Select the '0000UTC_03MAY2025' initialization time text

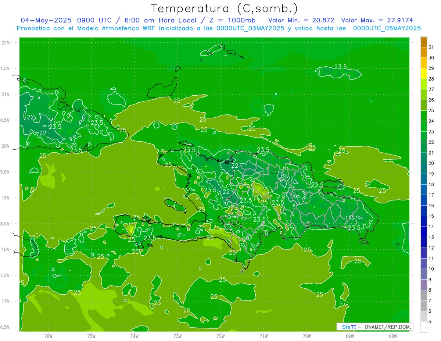(251, 28)
